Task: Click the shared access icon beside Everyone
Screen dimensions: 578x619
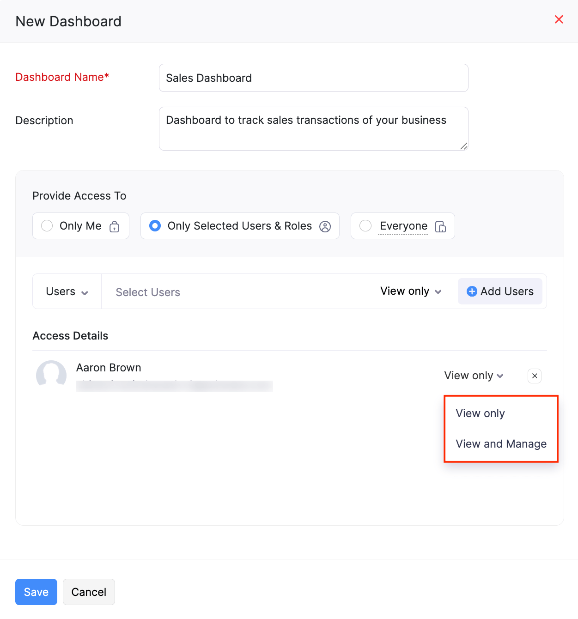Action: click(x=441, y=227)
